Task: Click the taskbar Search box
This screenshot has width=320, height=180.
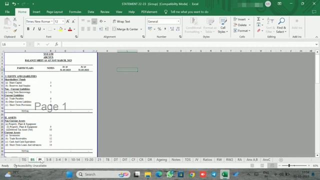Action: pyautogui.click(x=103, y=174)
